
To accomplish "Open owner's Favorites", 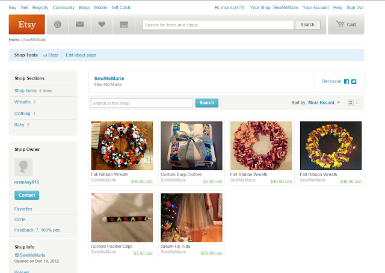I will click(23, 209).
